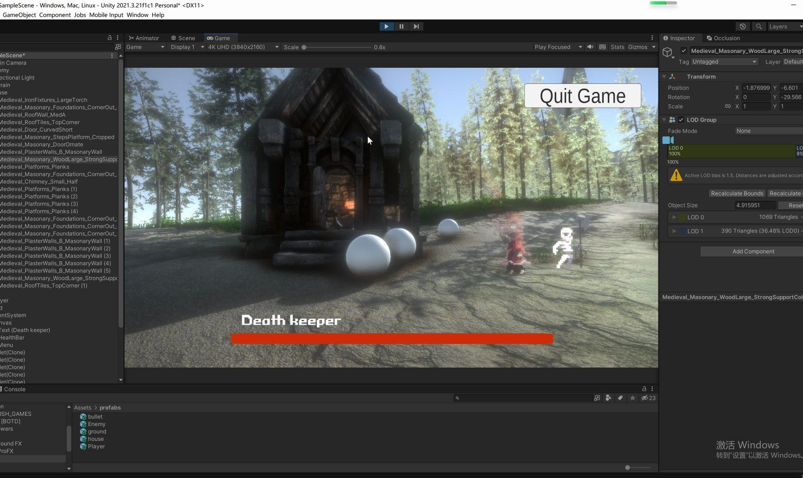
Task: Click the Recalculate Bounds button
Action: coord(737,194)
